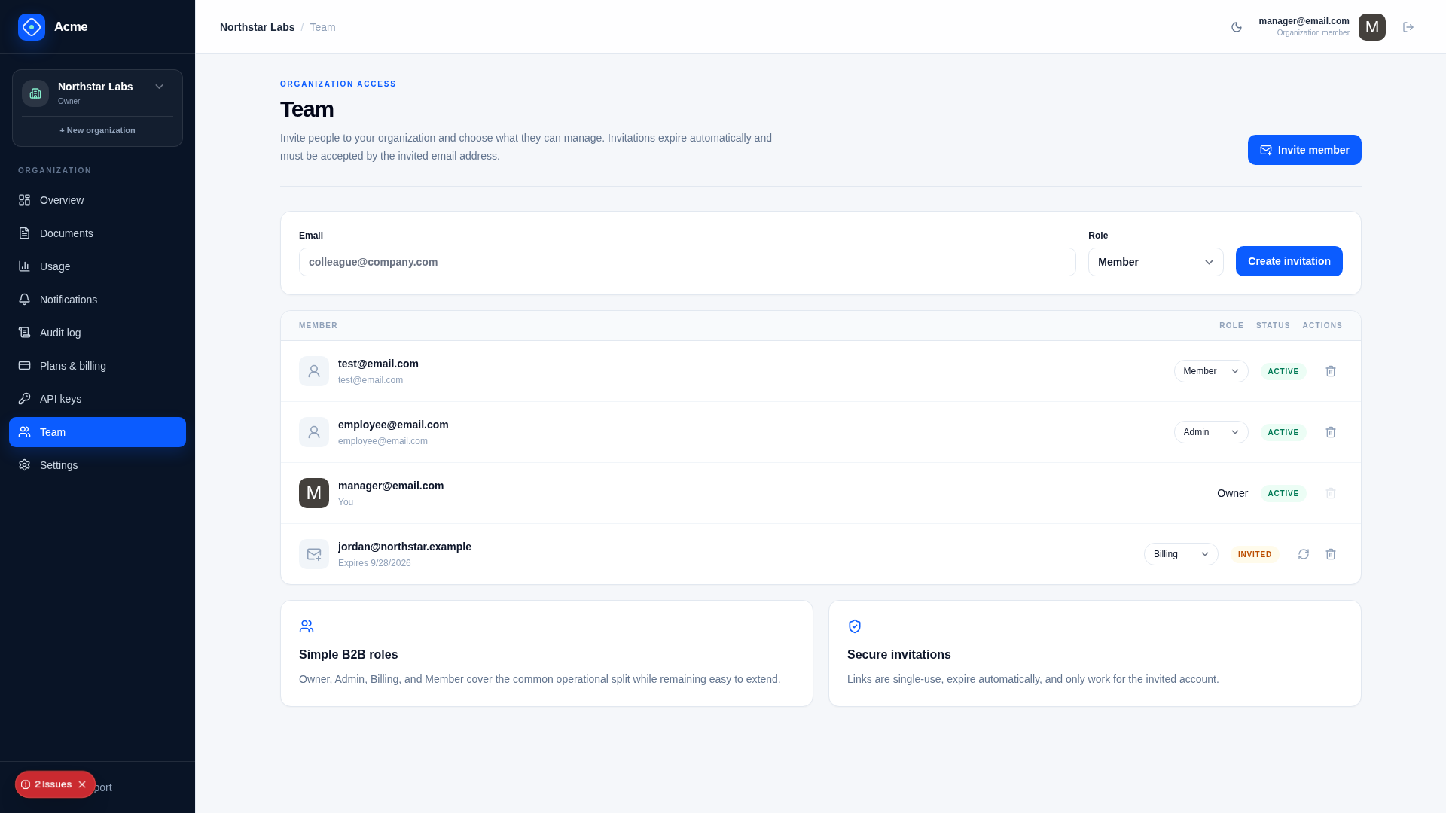Open Usage page
Viewport: 1446px width, 813px height.
pos(97,266)
